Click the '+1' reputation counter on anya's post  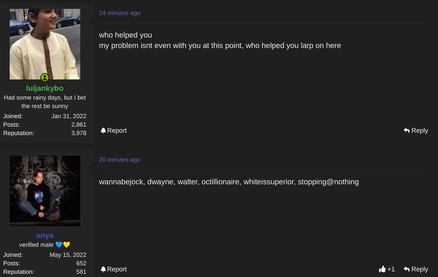[391, 269]
